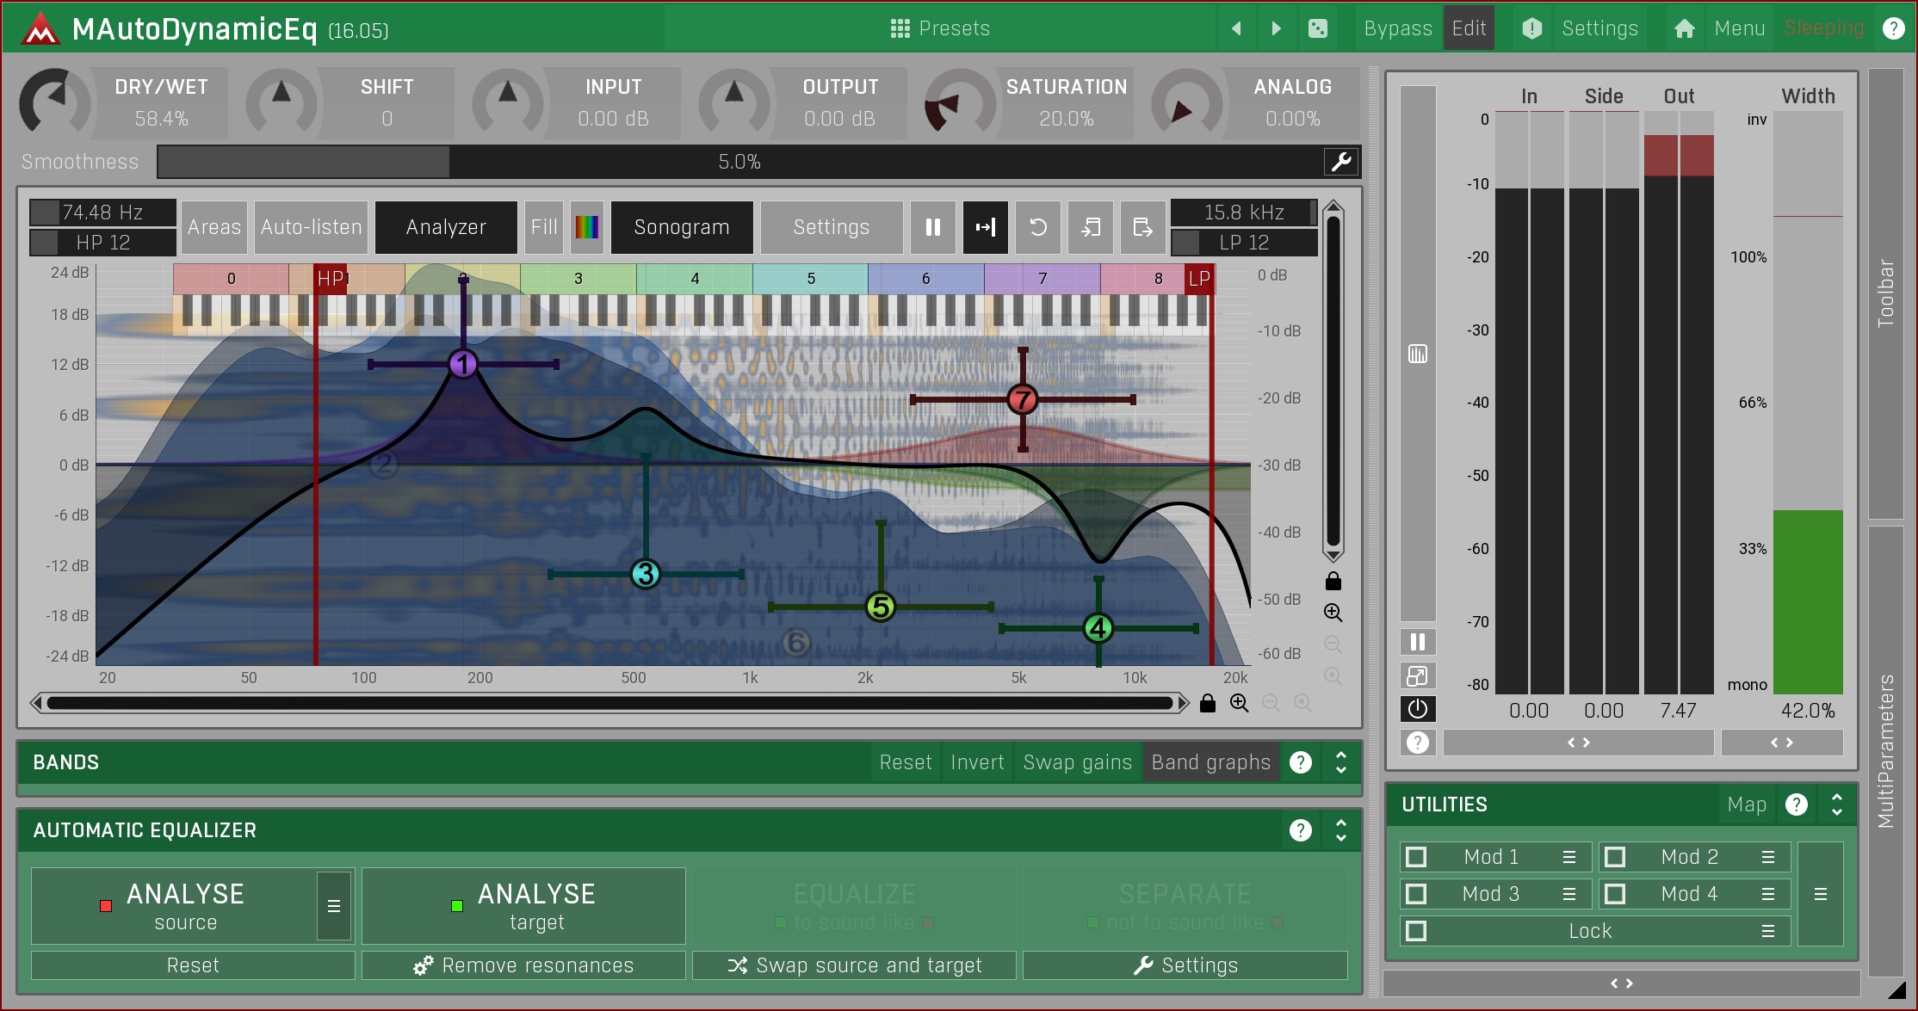Toggle Auto-listen mode
This screenshot has height=1011, width=1918.
(x=312, y=227)
